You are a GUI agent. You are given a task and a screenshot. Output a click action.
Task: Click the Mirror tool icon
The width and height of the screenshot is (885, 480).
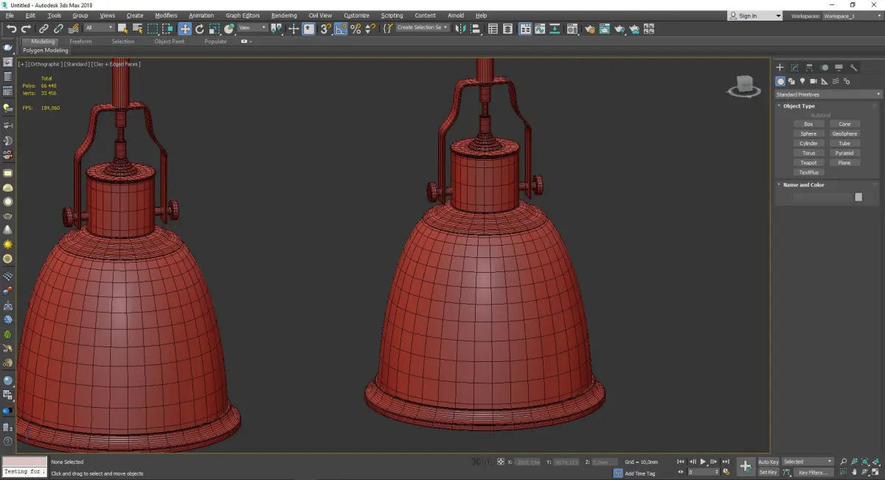[460, 29]
